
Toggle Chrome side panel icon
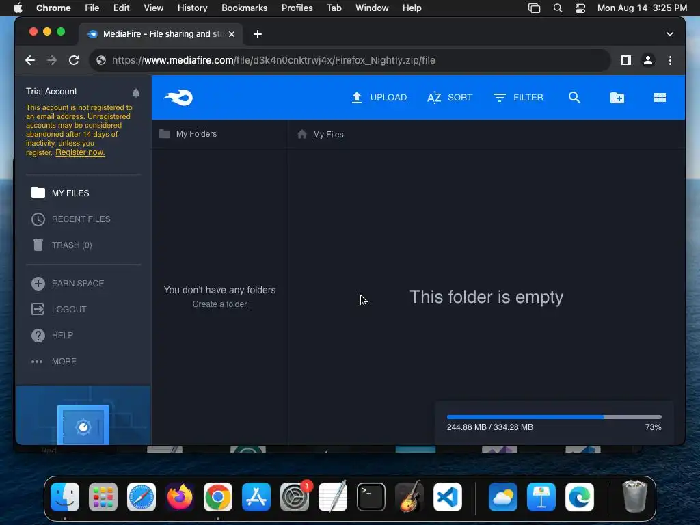point(626,60)
